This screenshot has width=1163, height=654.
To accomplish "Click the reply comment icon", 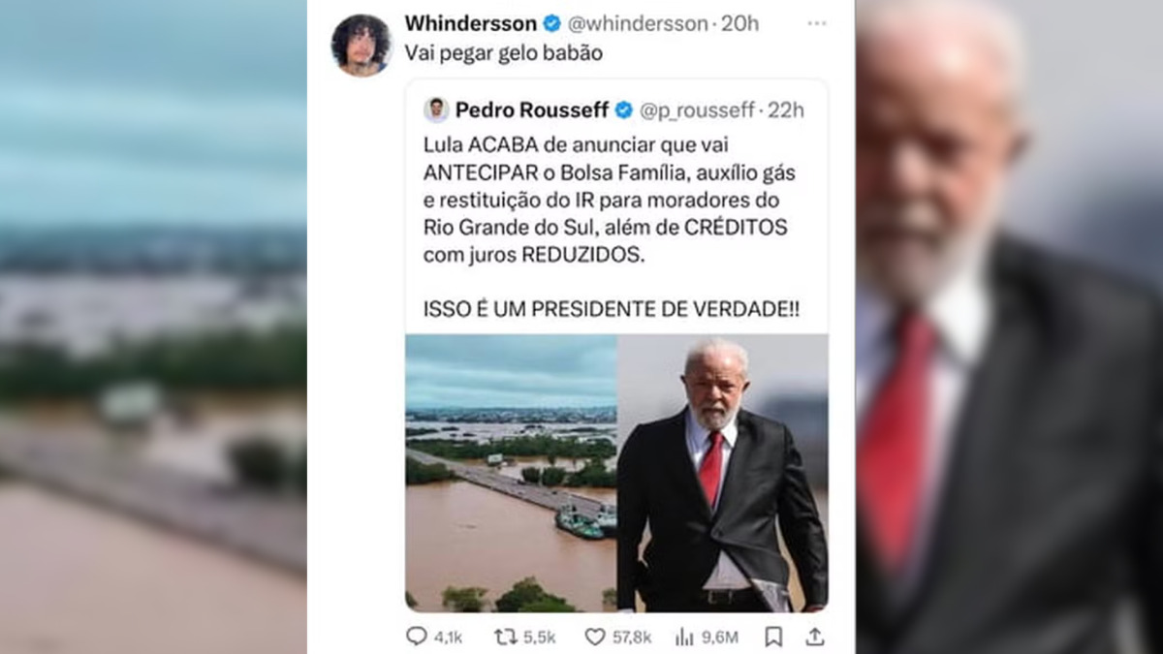I will click(x=417, y=637).
